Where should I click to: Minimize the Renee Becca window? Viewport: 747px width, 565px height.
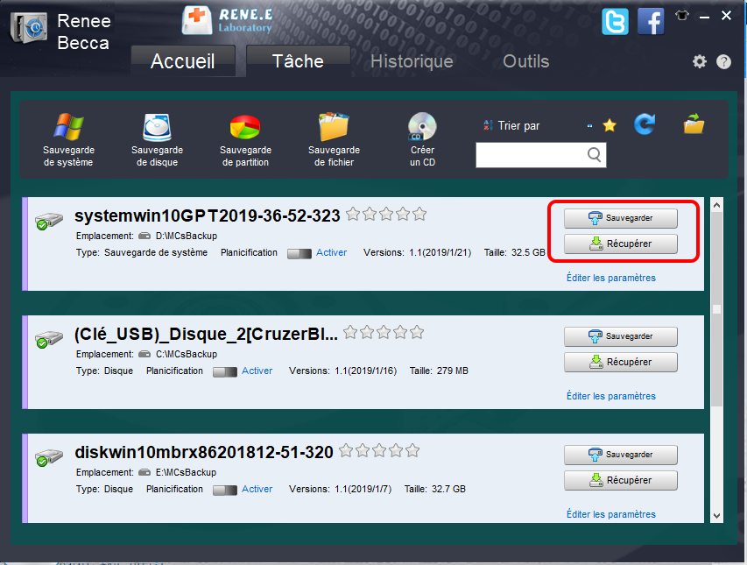(705, 17)
